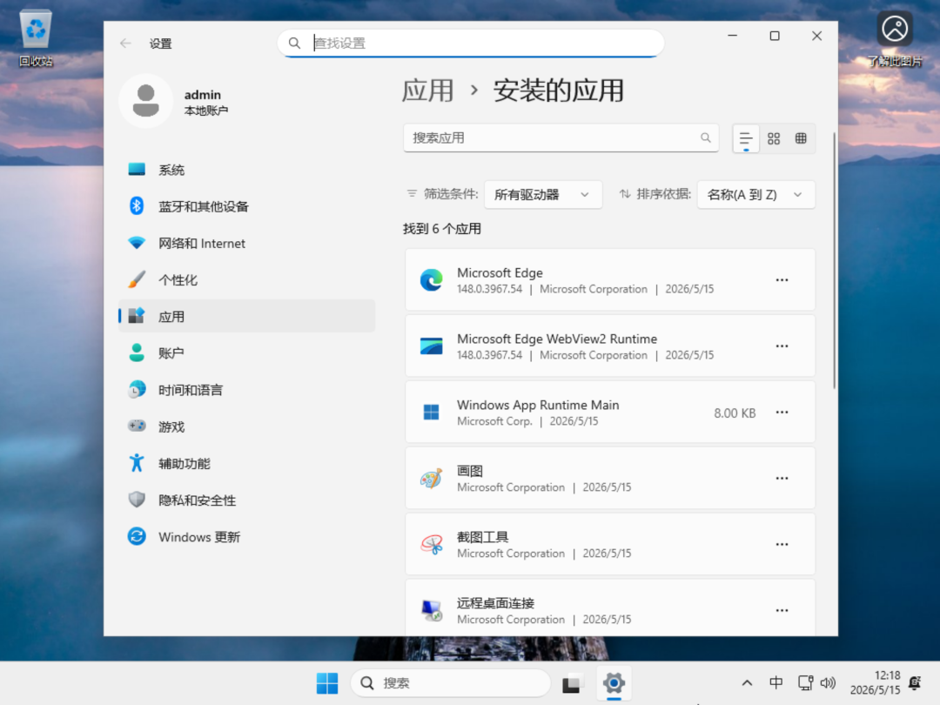Viewport: 940px width, 705px height.
Task: Open Windows 更新 settings
Action: (x=246, y=536)
